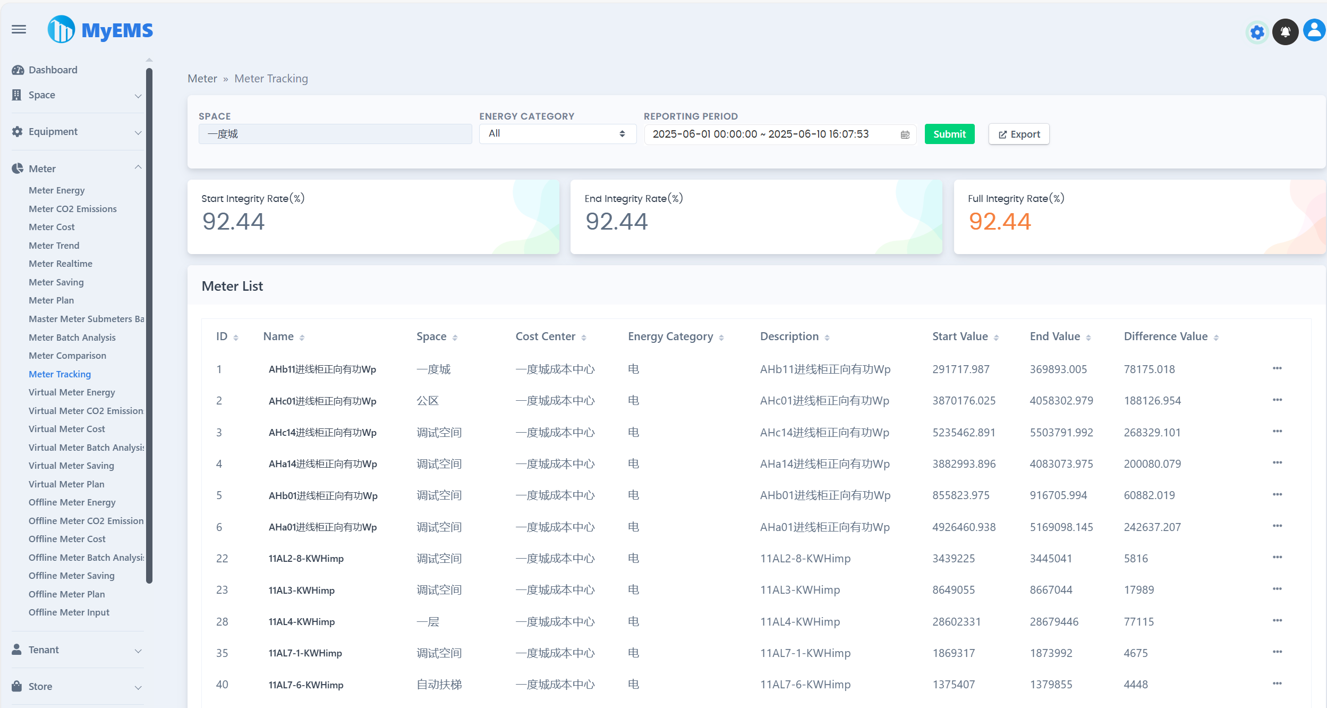Image resolution: width=1327 pixels, height=708 pixels.
Task: Expand the Space section in sidebar
Action: pyautogui.click(x=138, y=96)
